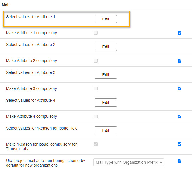The width and height of the screenshot is (192, 170).
Task: Click the Mail section heading
Action: pyautogui.click(x=6, y=5)
